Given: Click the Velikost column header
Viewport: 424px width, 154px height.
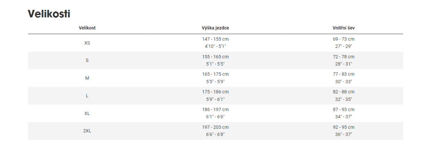Looking at the screenshot, I should click(87, 28).
